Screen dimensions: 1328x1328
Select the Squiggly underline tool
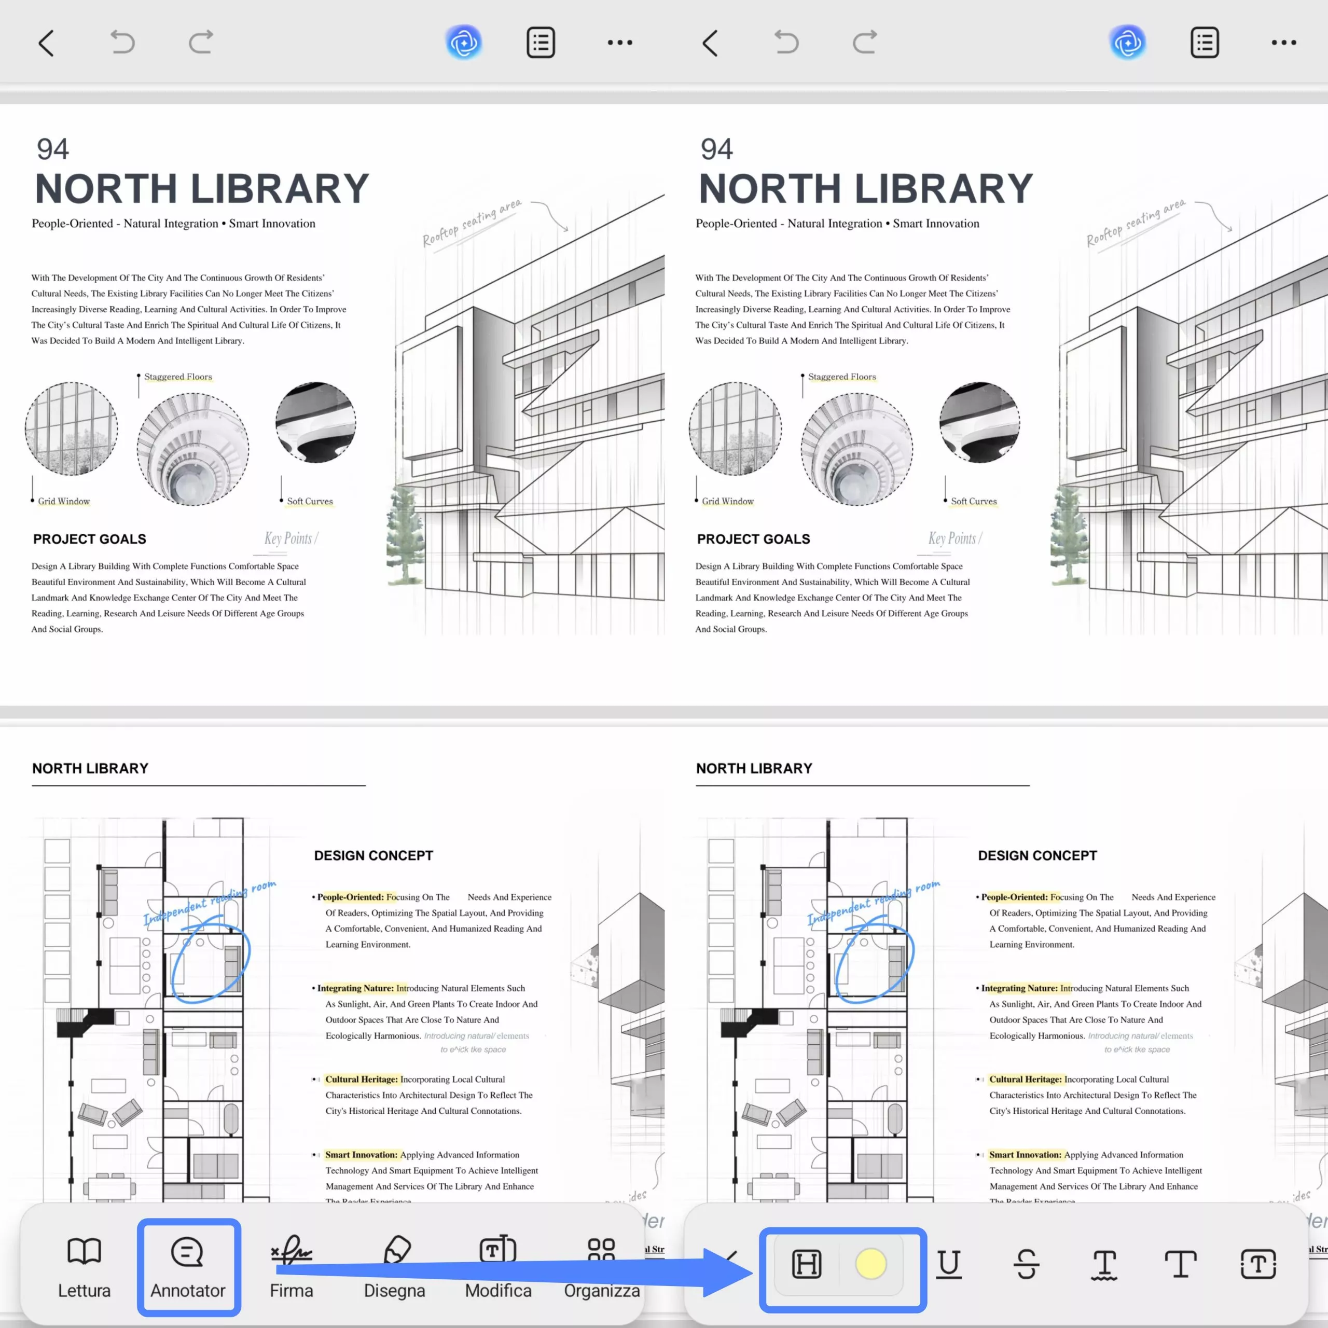[1102, 1265]
